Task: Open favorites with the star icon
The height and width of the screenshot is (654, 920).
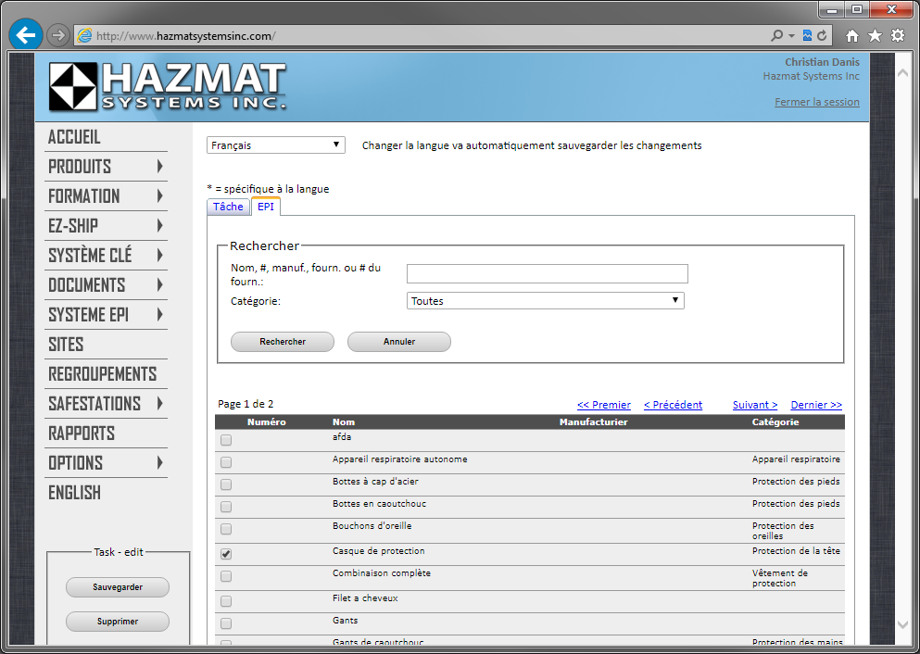Action: pos(875,36)
